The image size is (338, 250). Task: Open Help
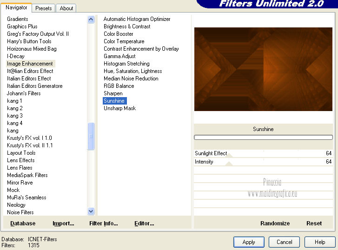(x=320, y=242)
